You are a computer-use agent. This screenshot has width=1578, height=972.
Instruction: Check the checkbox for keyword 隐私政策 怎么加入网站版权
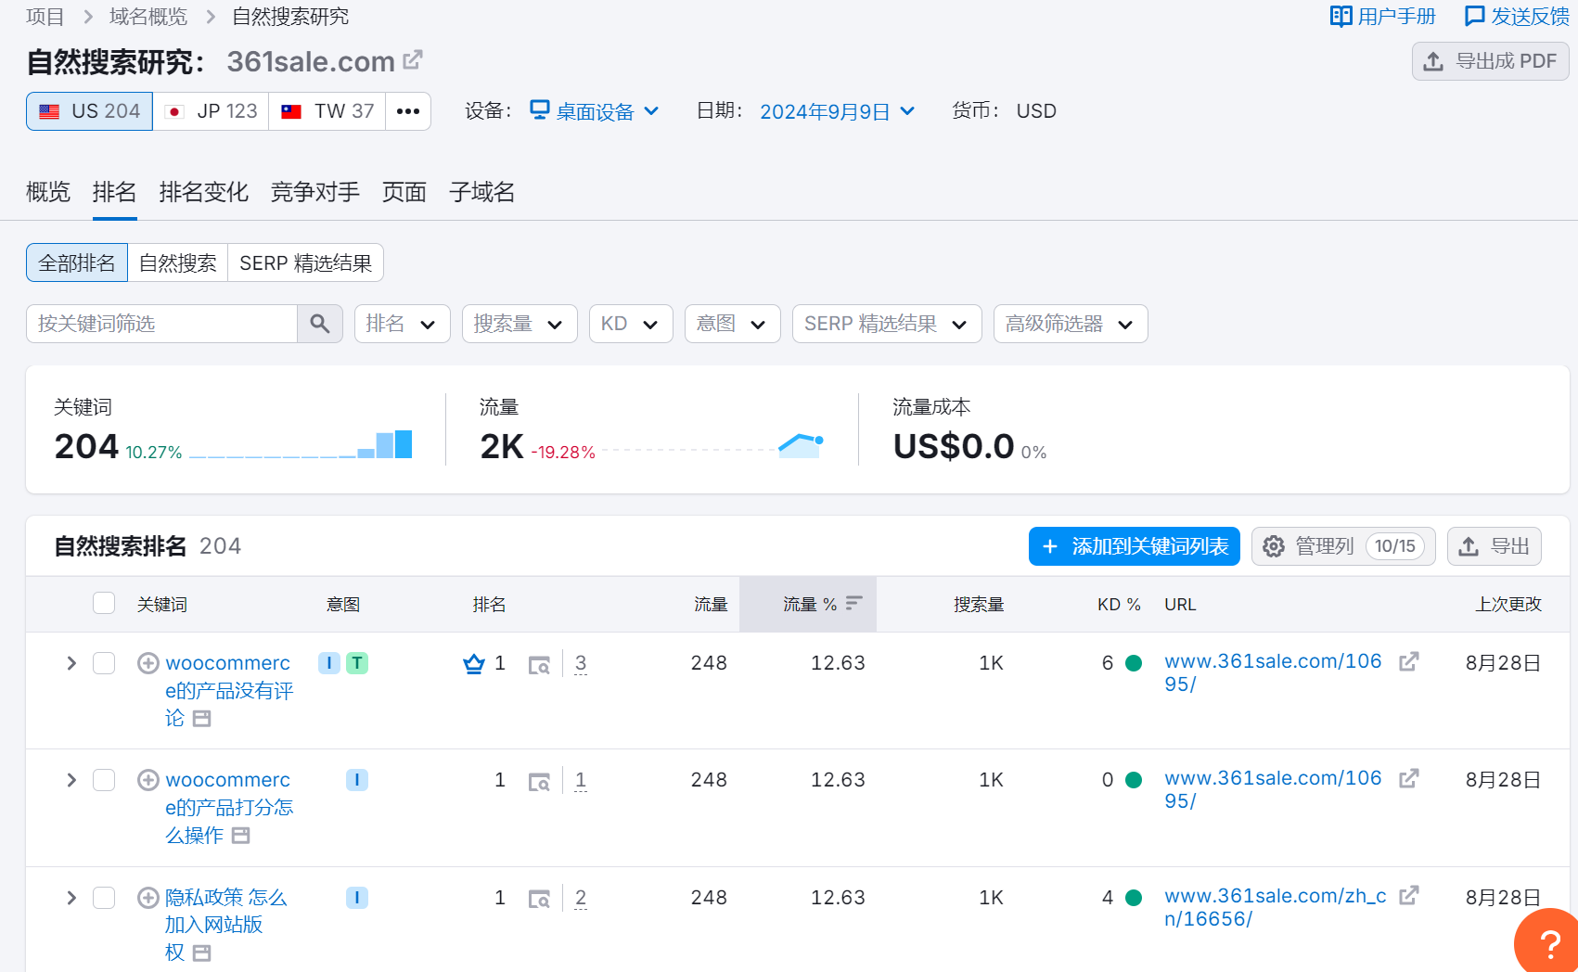click(x=103, y=898)
